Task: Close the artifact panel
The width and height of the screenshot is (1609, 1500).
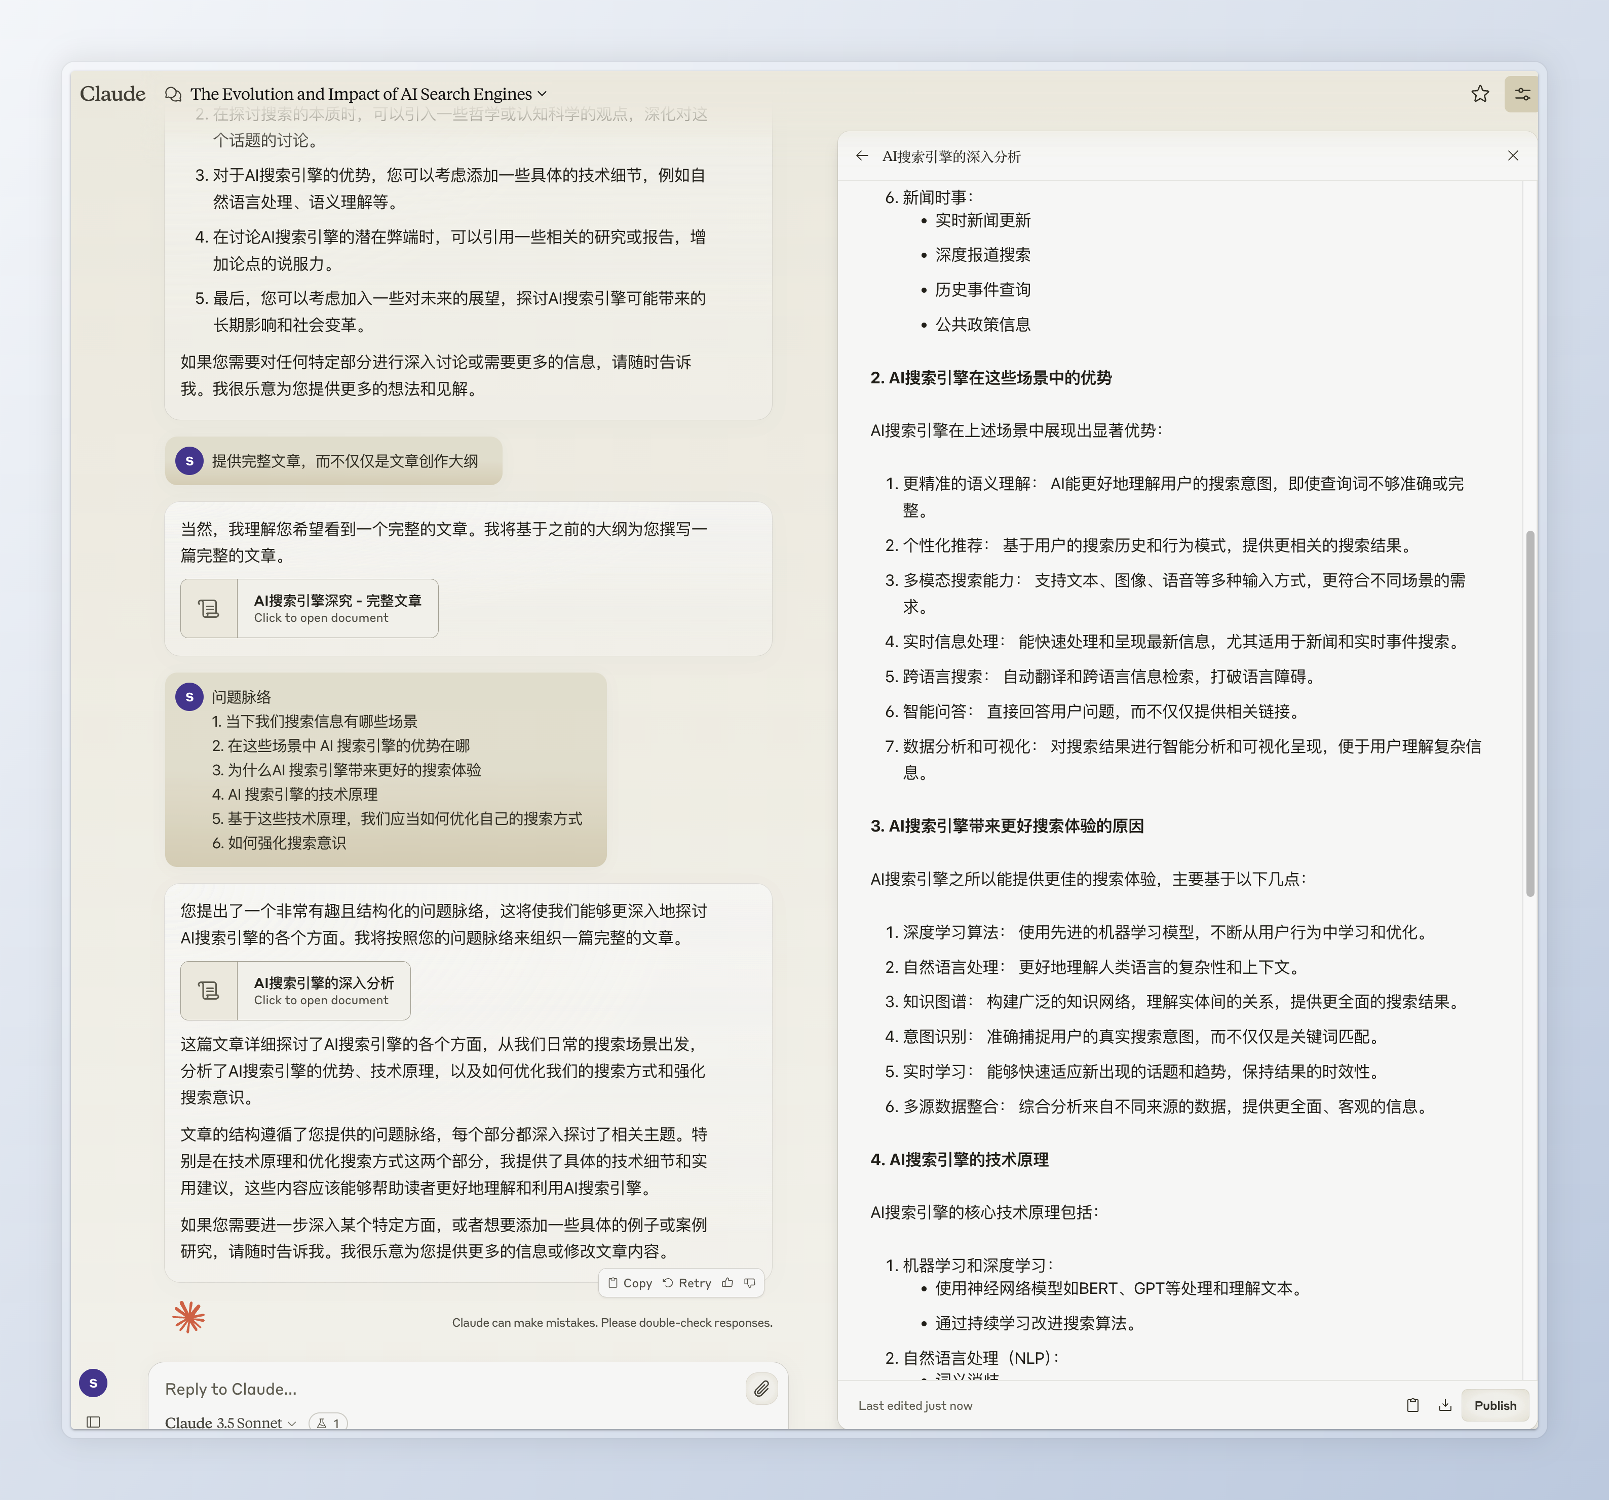Action: (1513, 155)
